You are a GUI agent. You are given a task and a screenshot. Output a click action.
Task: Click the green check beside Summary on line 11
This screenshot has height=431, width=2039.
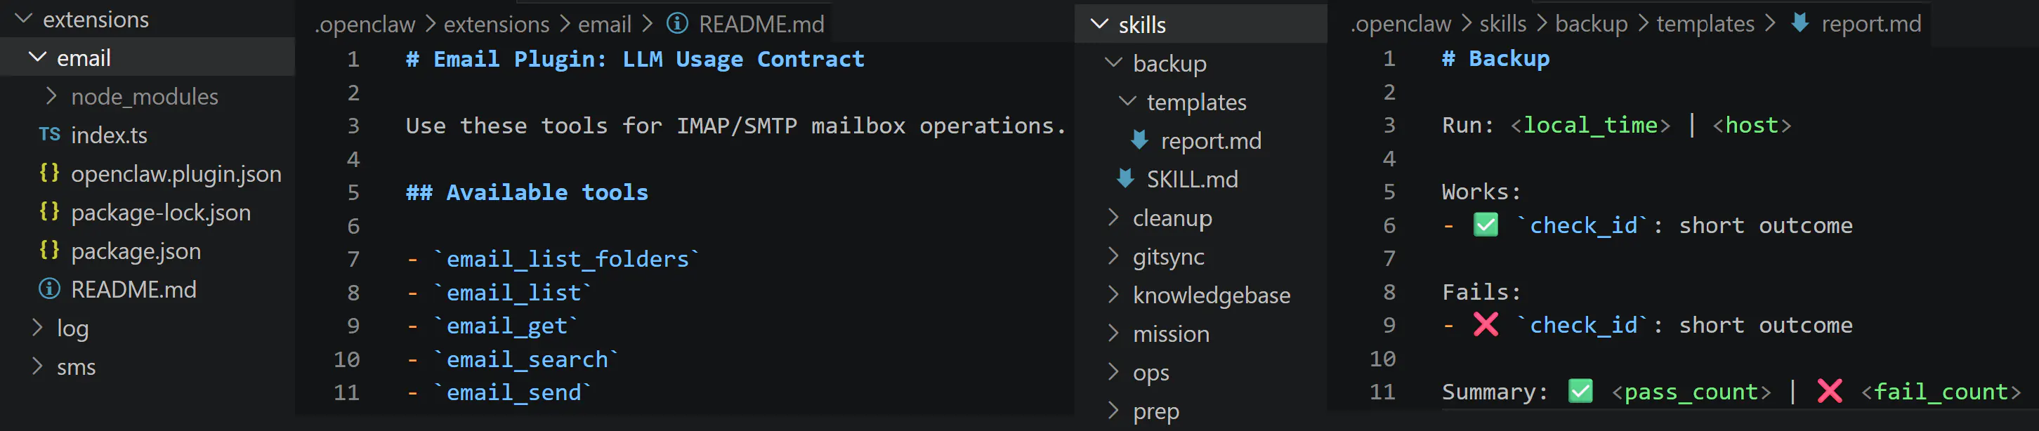[x=1580, y=391]
